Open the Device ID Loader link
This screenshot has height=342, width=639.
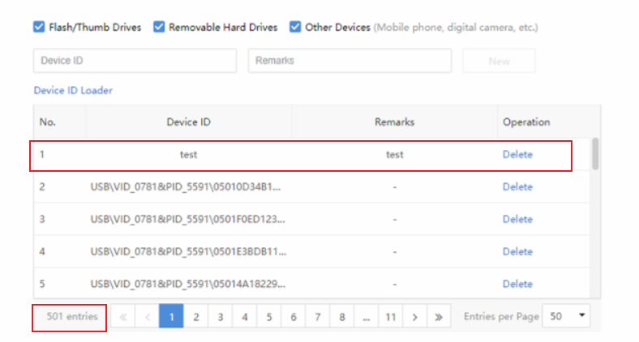coord(73,91)
